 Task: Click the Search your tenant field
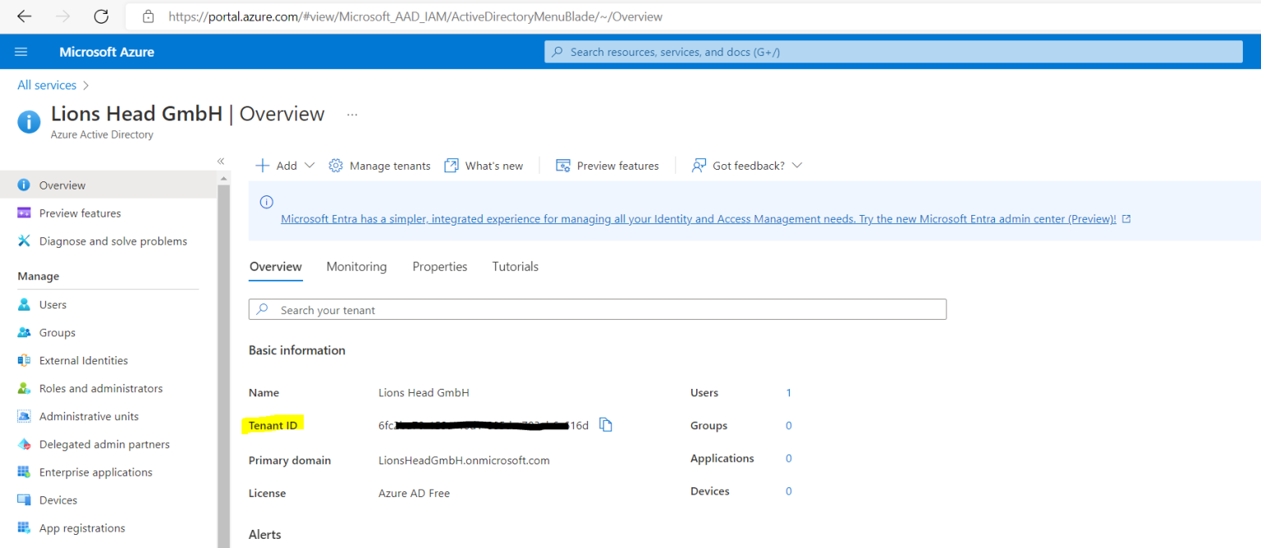[597, 309]
